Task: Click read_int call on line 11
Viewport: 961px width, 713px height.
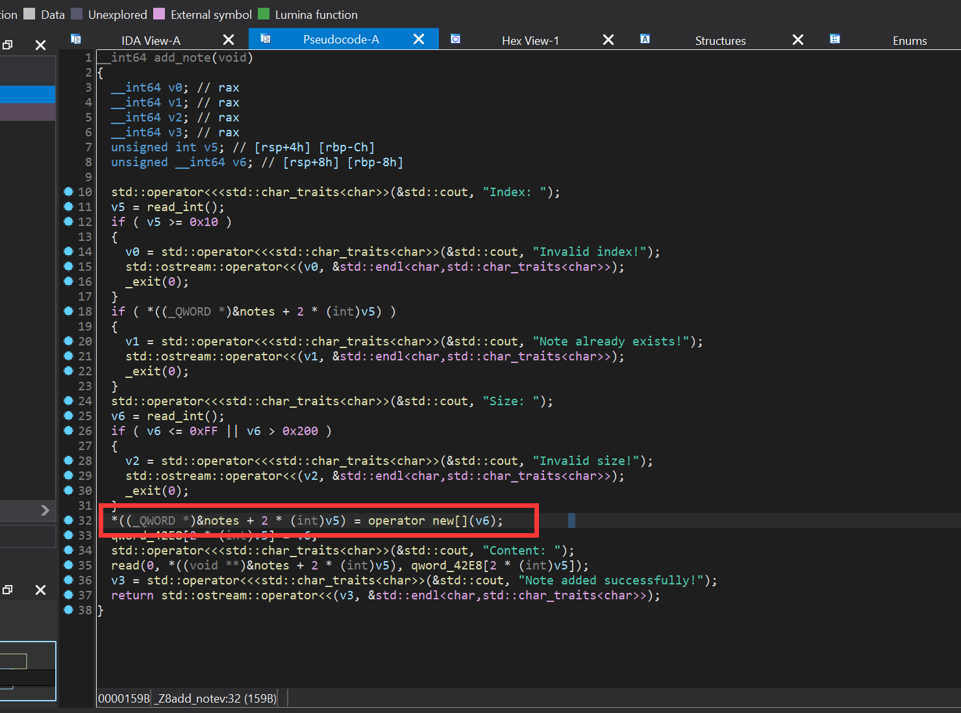Action: pos(175,207)
